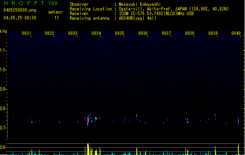Click the 0831 time marker

coord(26,33)
